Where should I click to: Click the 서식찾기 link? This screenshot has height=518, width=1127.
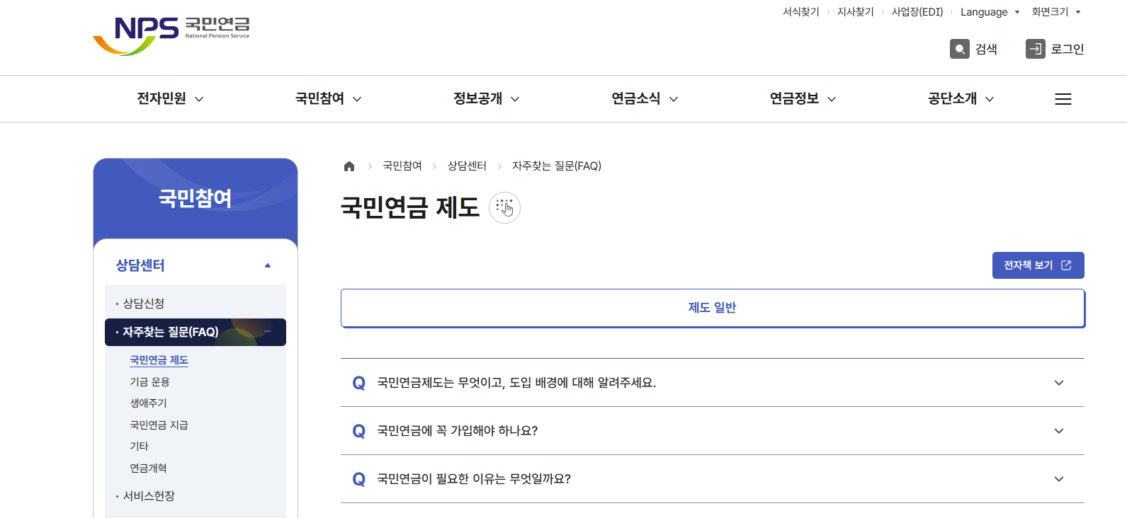[800, 12]
